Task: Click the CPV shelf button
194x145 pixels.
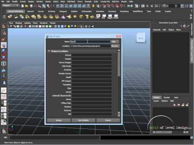Action: click(x=98, y=17)
